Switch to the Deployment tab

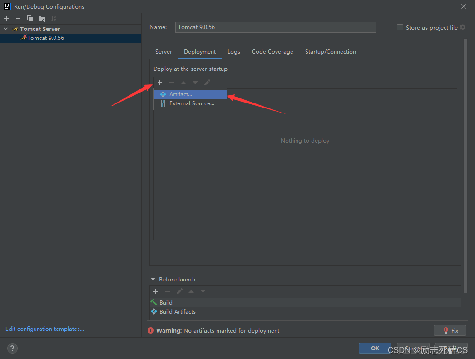200,52
